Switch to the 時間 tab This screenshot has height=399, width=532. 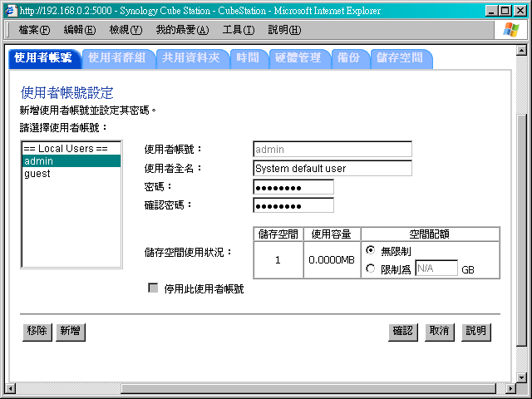click(249, 59)
